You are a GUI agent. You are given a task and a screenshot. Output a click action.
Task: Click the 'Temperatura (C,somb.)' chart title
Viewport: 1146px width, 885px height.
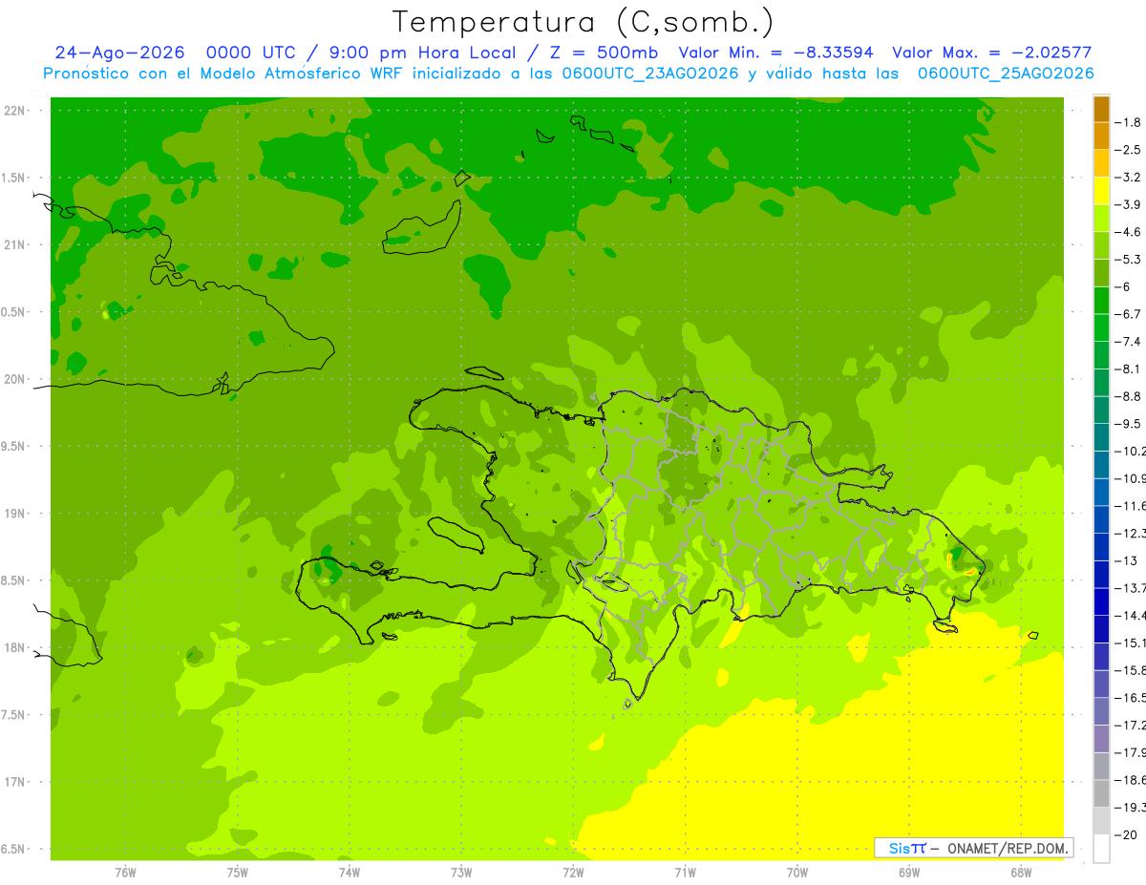pos(583,23)
